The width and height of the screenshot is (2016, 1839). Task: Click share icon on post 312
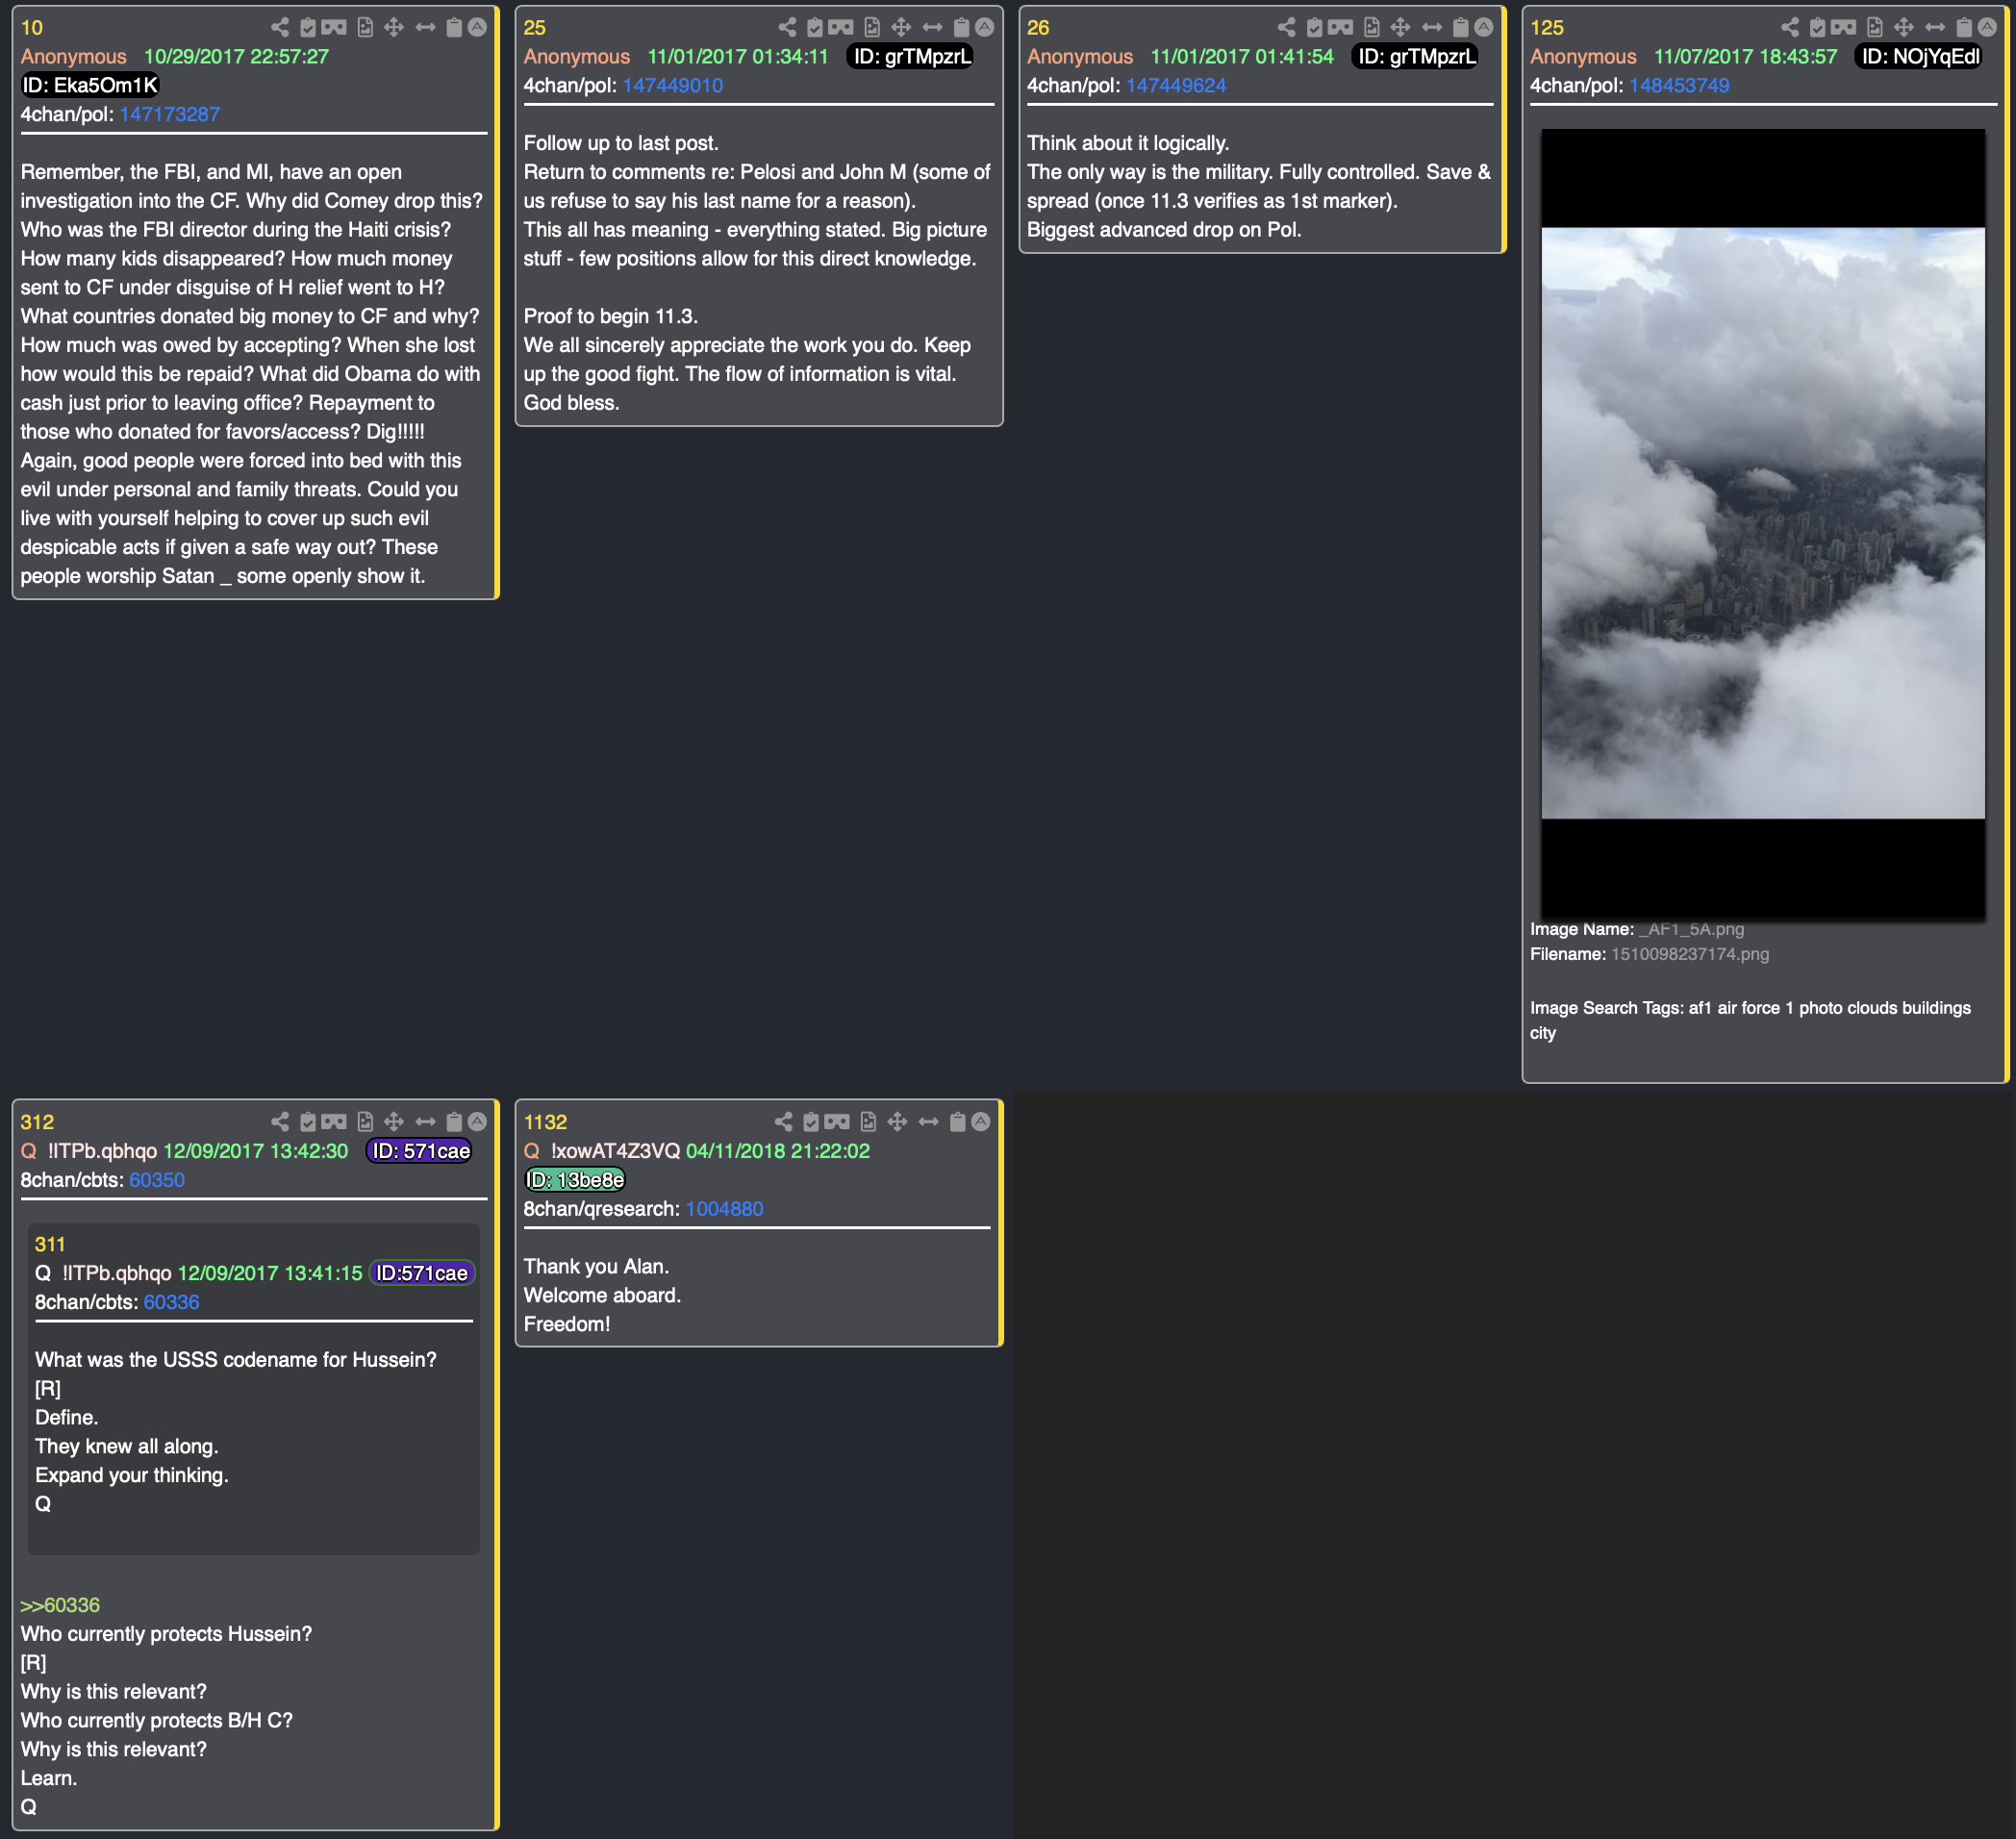[x=280, y=1122]
